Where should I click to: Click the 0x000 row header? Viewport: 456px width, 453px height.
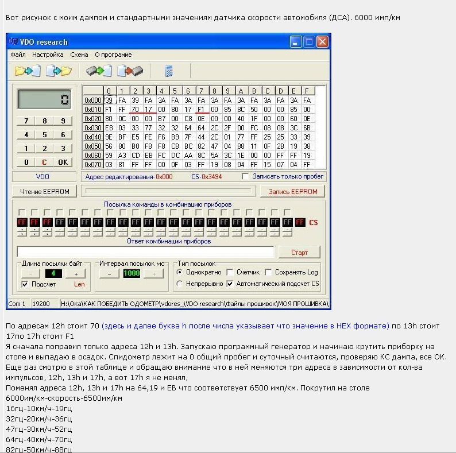[93, 100]
